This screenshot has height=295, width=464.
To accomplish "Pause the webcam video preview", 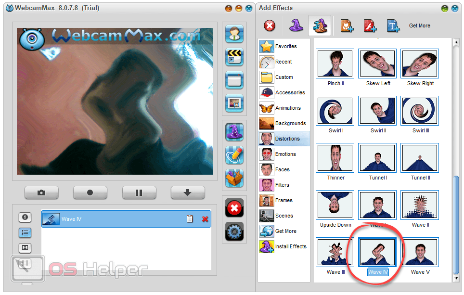I will click(139, 192).
